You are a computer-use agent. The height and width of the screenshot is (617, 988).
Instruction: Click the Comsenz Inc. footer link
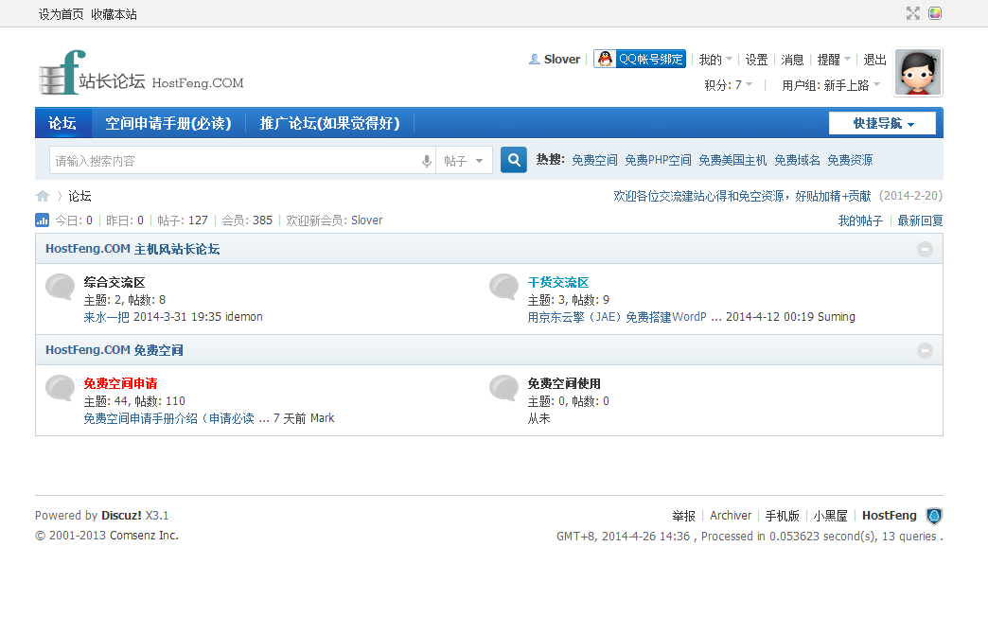point(144,535)
